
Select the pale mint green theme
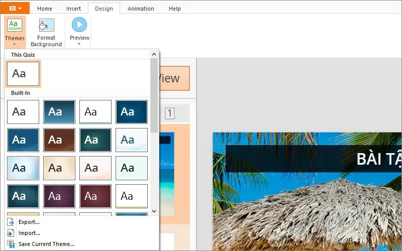[132, 168]
